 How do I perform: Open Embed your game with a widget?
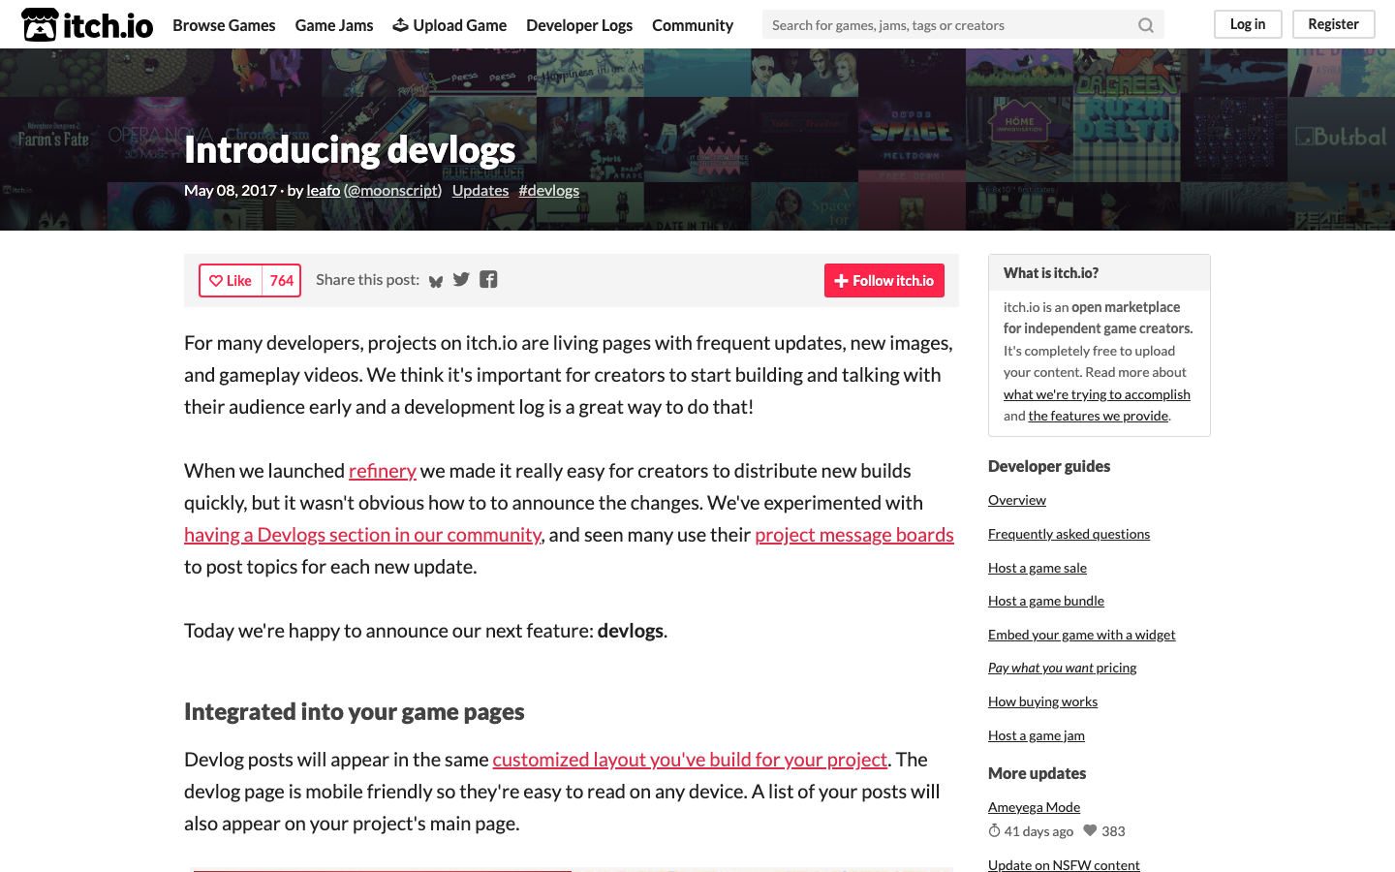click(1081, 635)
